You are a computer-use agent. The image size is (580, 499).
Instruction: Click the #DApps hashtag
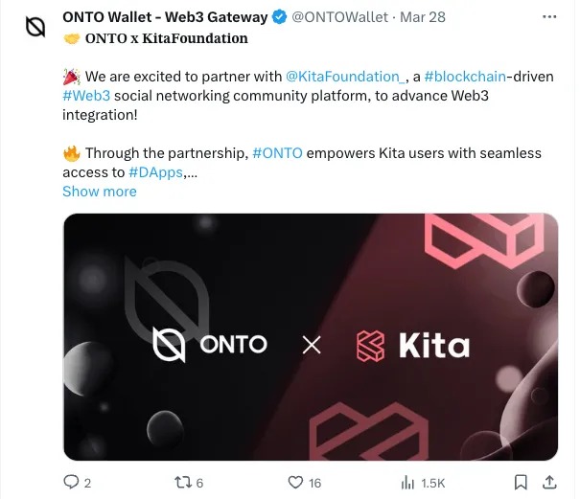tap(156, 171)
